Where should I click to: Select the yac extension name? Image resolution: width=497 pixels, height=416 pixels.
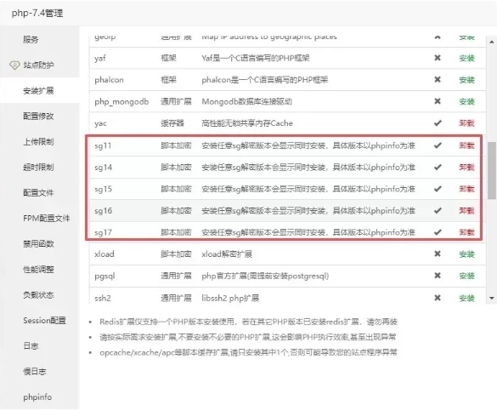coord(100,123)
